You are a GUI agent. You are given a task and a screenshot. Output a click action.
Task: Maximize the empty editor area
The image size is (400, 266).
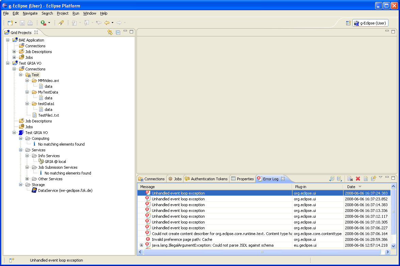pyautogui.click(x=393, y=32)
